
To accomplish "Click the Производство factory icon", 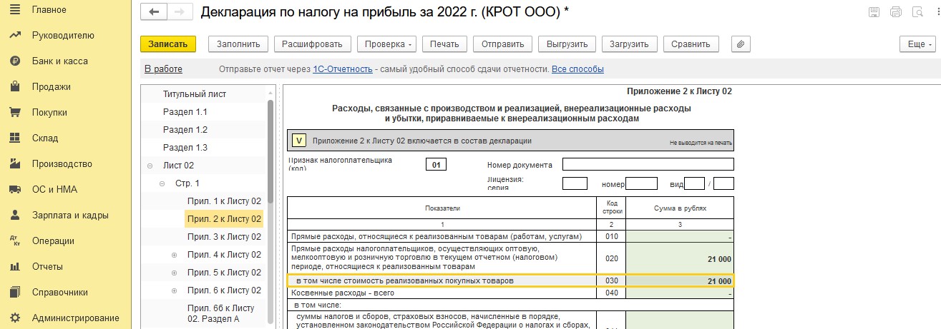I will coord(14,163).
